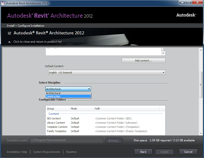Click the Revit app icon in title bar
The image size is (204, 158).
pyautogui.click(x=3, y=3)
